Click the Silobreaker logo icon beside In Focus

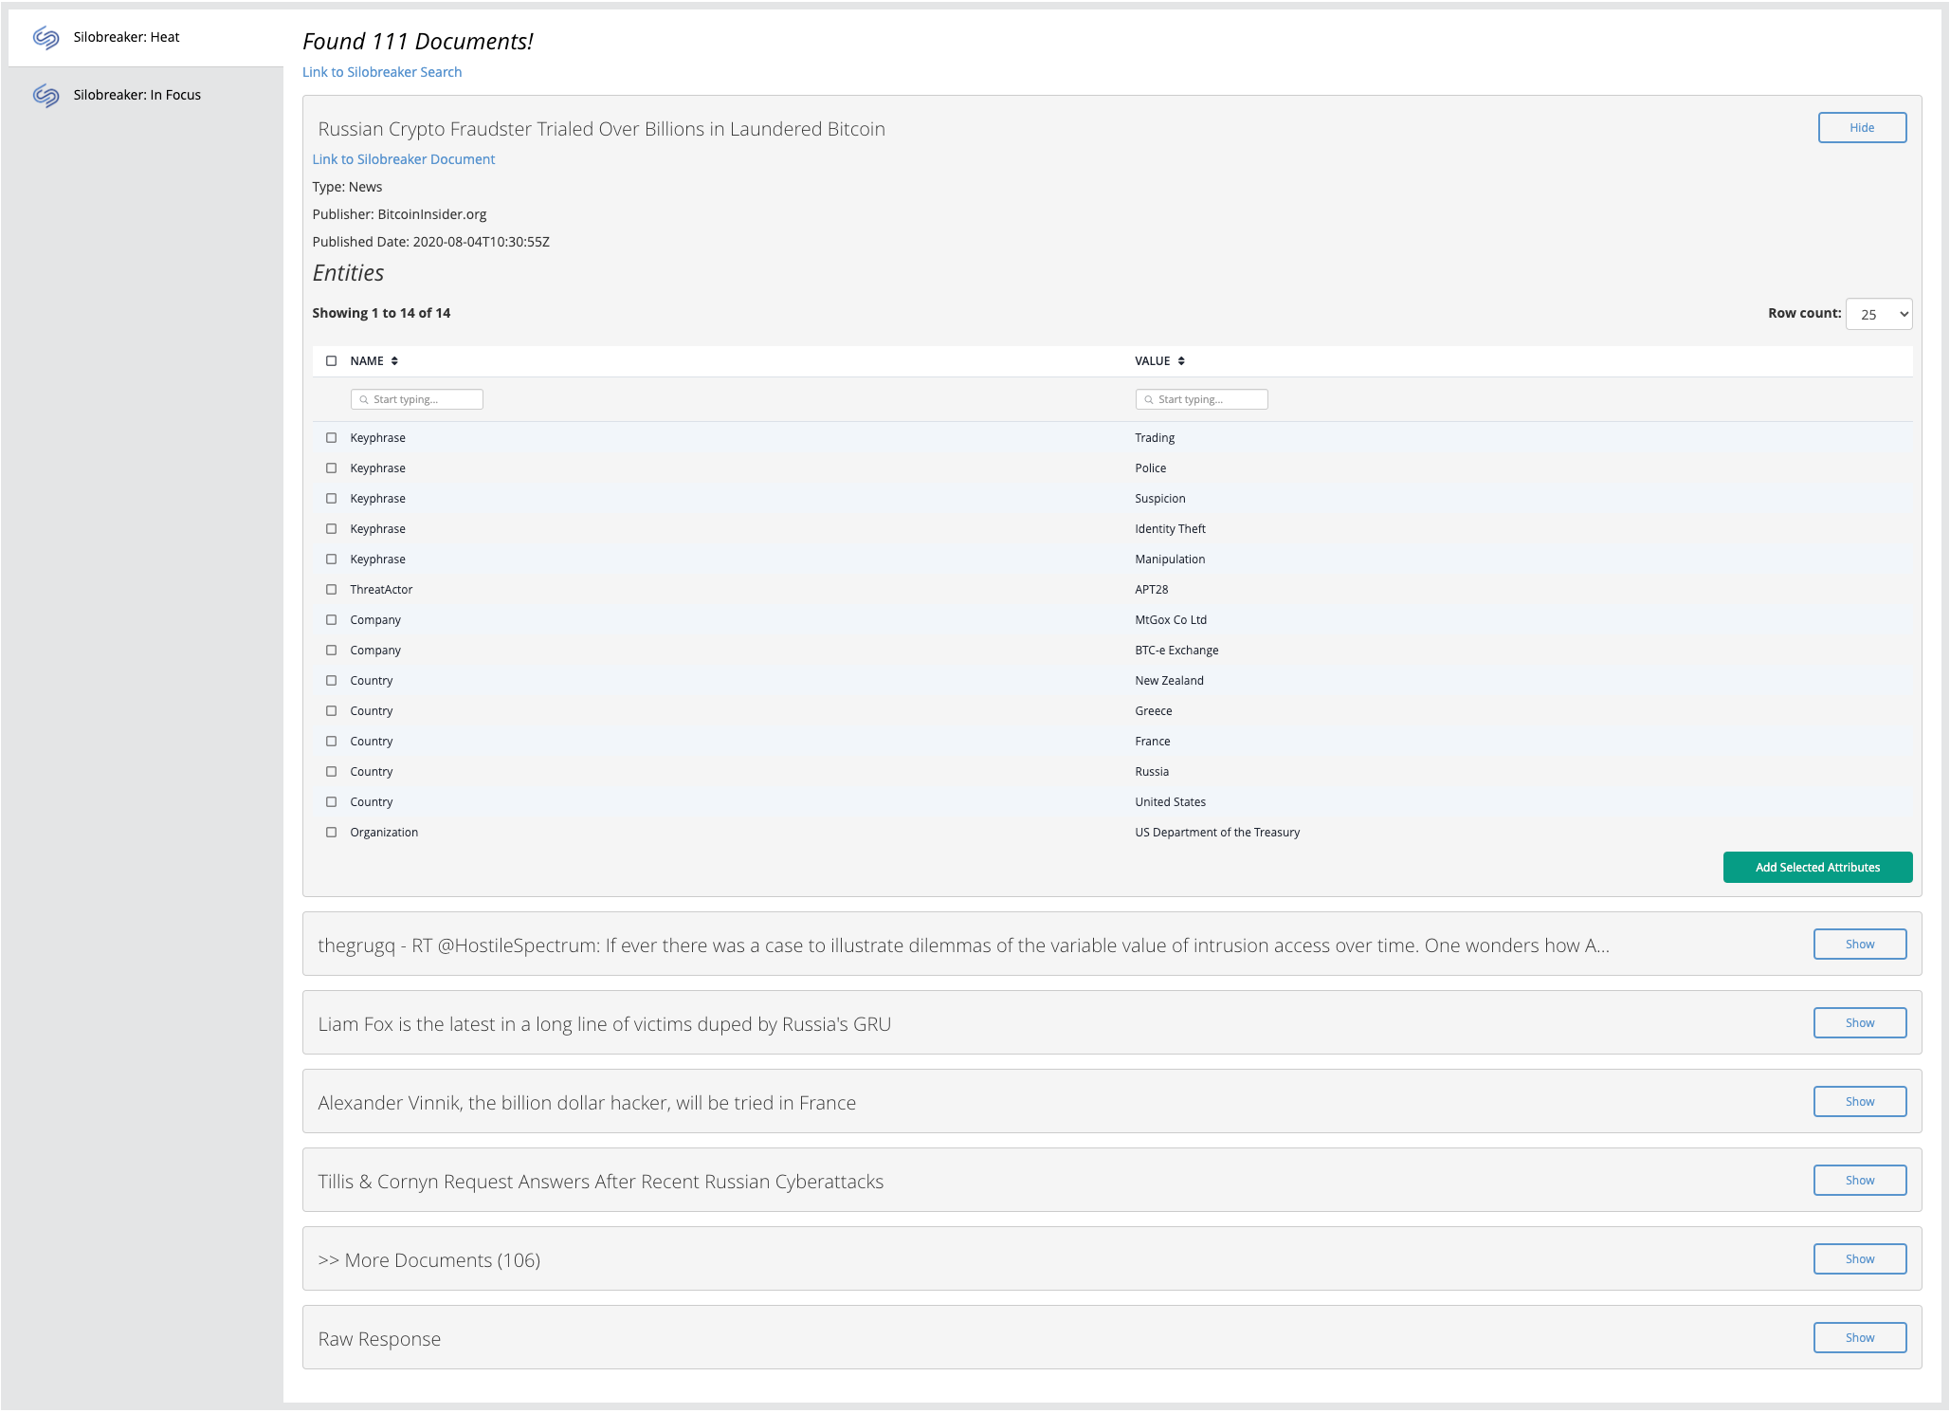[46, 95]
